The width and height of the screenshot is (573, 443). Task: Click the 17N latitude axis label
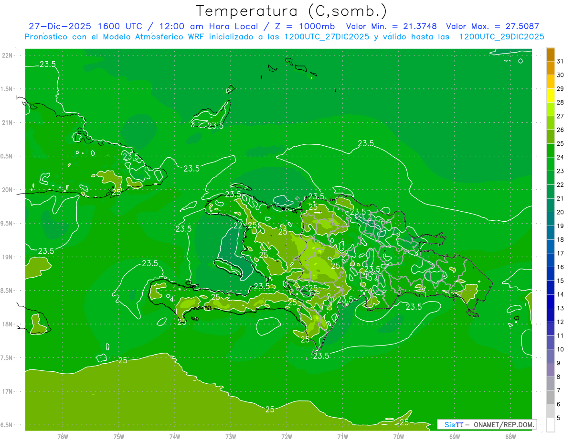pos(8,391)
